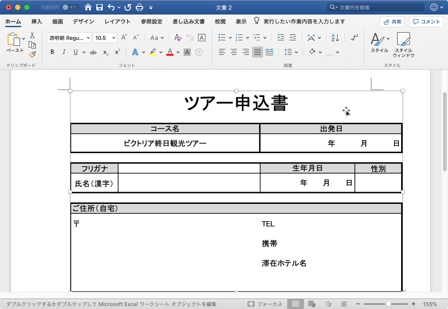Expand the multilevel list dropdown arrow

pyautogui.click(x=265, y=38)
